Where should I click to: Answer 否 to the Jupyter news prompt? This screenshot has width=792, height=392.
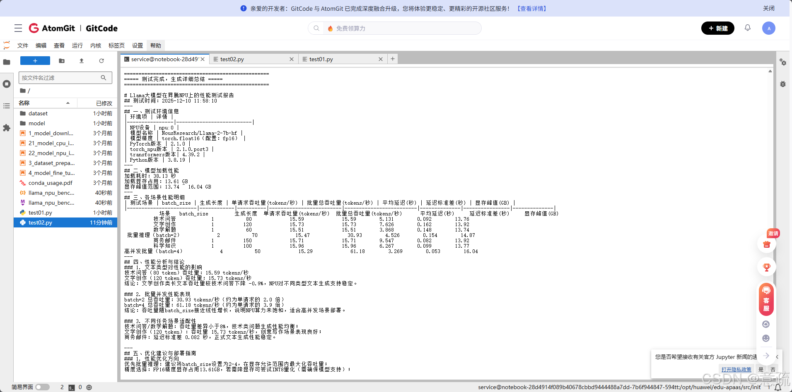[x=773, y=369]
